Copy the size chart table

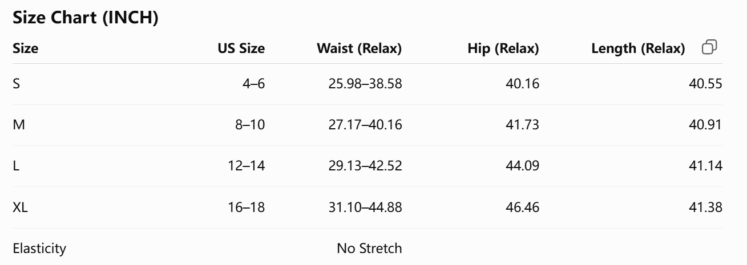coord(709,47)
